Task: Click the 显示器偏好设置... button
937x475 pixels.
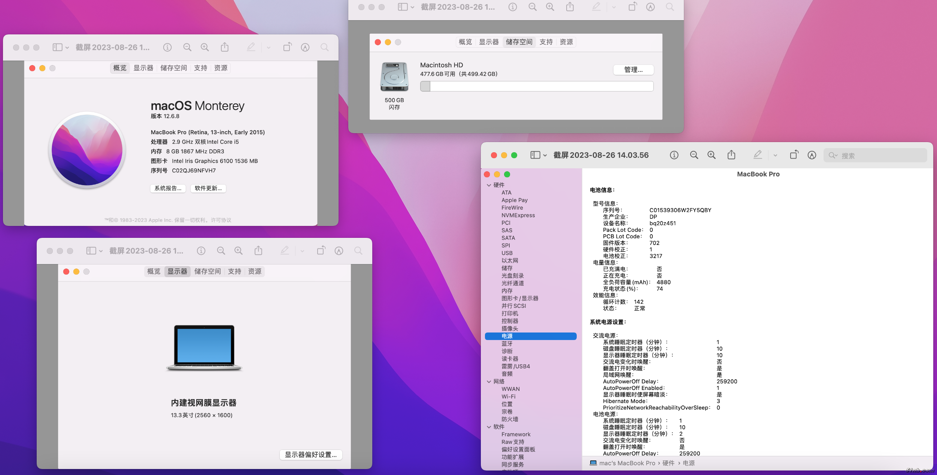Action: (311, 455)
